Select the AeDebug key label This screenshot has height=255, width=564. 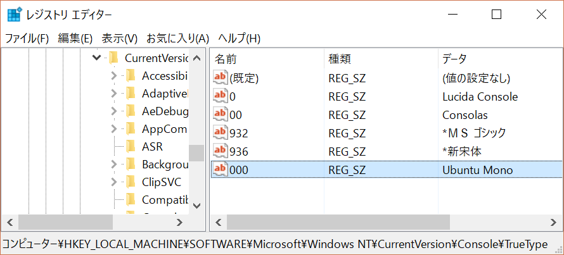[x=165, y=112]
